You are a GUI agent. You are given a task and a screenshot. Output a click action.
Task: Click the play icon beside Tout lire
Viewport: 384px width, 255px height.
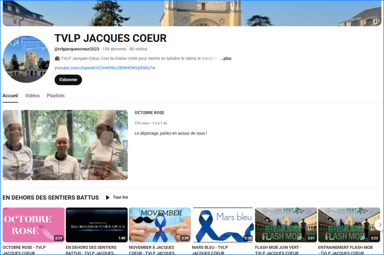point(108,197)
